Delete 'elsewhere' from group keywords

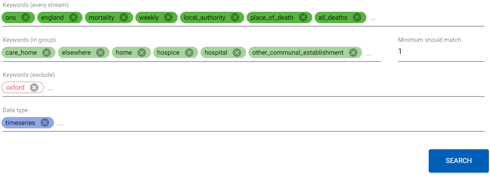click(x=100, y=52)
